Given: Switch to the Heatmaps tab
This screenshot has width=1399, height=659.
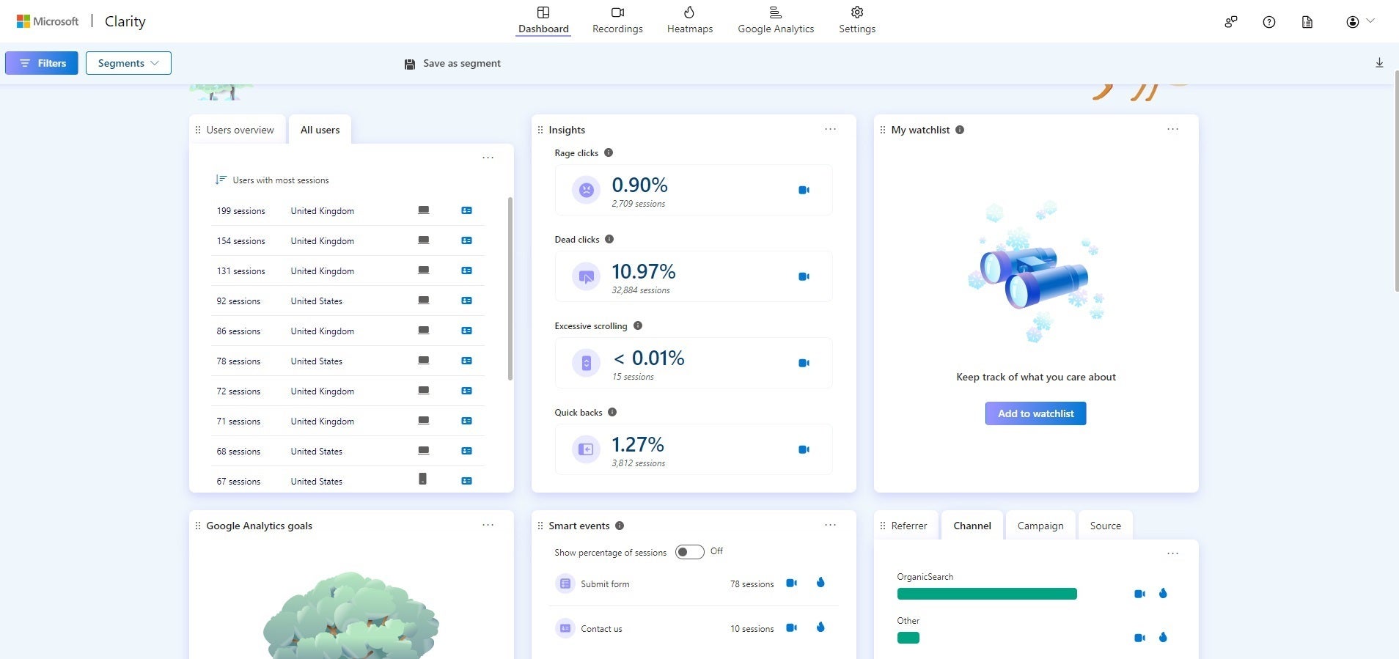Looking at the screenshot, I should click(x=689, y=21).
